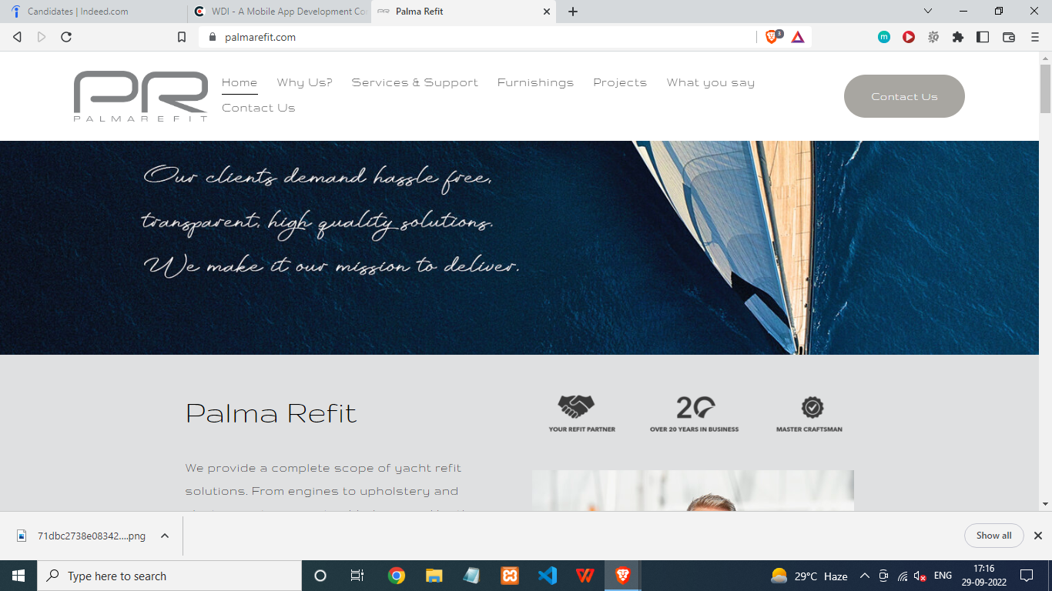Image resolution: width=1052 pixels, height=591 pixels.
Task: Click the teal m extension icon
Action: 884,37
